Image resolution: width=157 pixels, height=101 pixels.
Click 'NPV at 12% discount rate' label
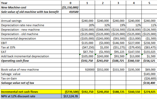(18, 96)
